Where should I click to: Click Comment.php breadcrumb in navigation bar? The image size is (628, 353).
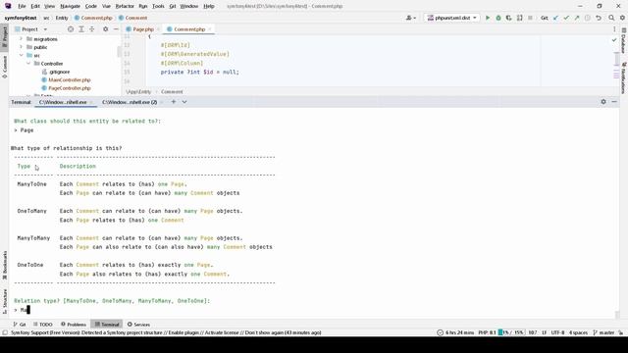coord(93,18)
